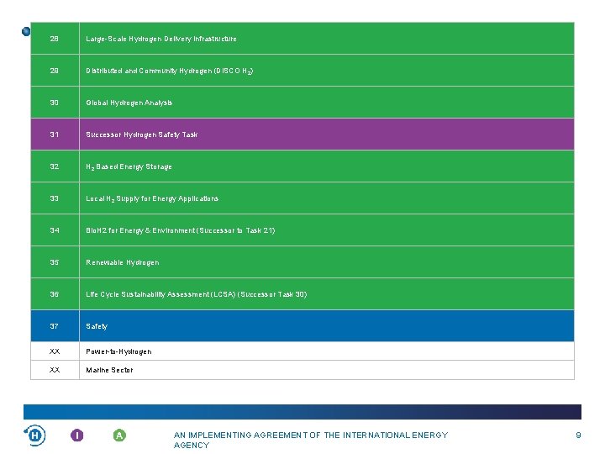Click task number 34 cell

pos(55,230)
